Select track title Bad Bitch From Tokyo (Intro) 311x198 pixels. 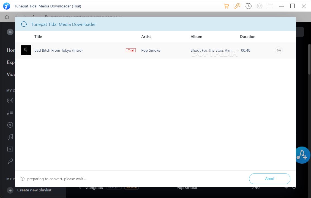pyautogui.click(x=59, y=50)
